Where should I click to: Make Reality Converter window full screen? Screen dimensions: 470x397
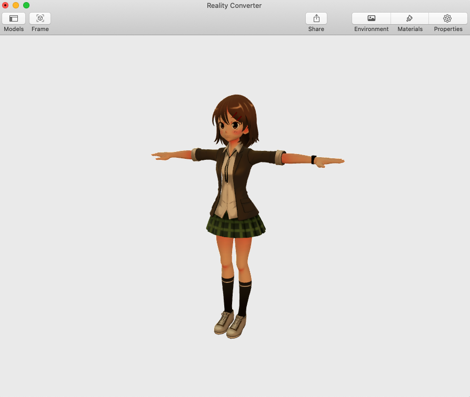point(26,5)
